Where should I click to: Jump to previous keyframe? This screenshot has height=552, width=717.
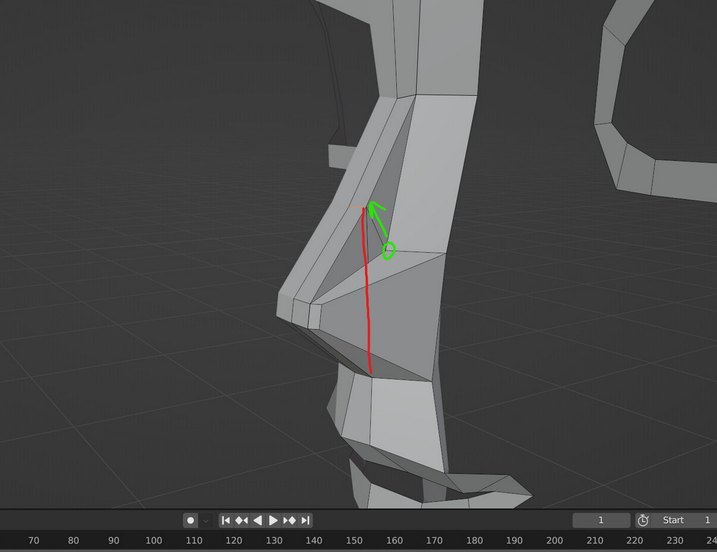[x=241, y=520]
